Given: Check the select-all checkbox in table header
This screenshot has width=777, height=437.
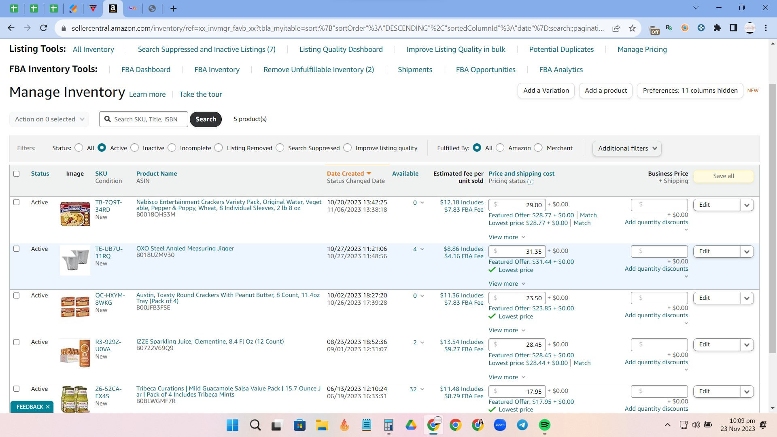Looking at the screenshot, I should (x=17, y=174).
